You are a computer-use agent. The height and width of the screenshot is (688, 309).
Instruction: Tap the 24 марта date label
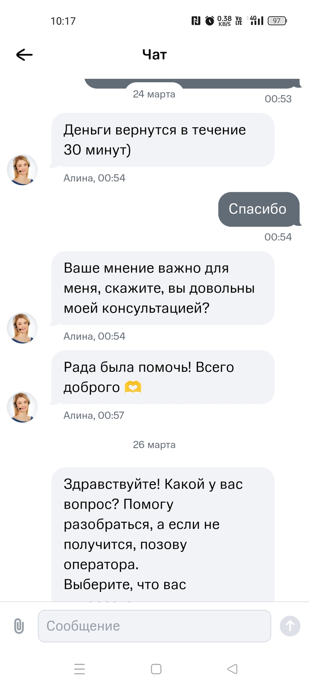click(x=154, y=94)
